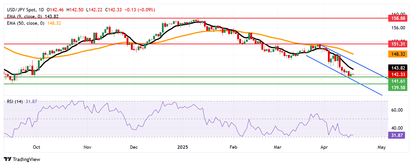Click the red 142.33 current price label
The image size is (413, 166).
tap(398, 74)
